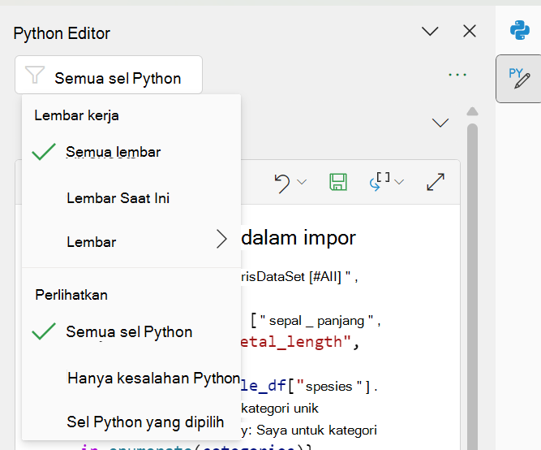This screenshot has width=541, height=450.
Task: Choose 'Sel Python yang dipilih' filter
Action: (131, 422)
